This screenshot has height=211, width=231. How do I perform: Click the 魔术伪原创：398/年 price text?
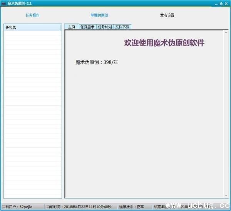[x=97, y=62]
